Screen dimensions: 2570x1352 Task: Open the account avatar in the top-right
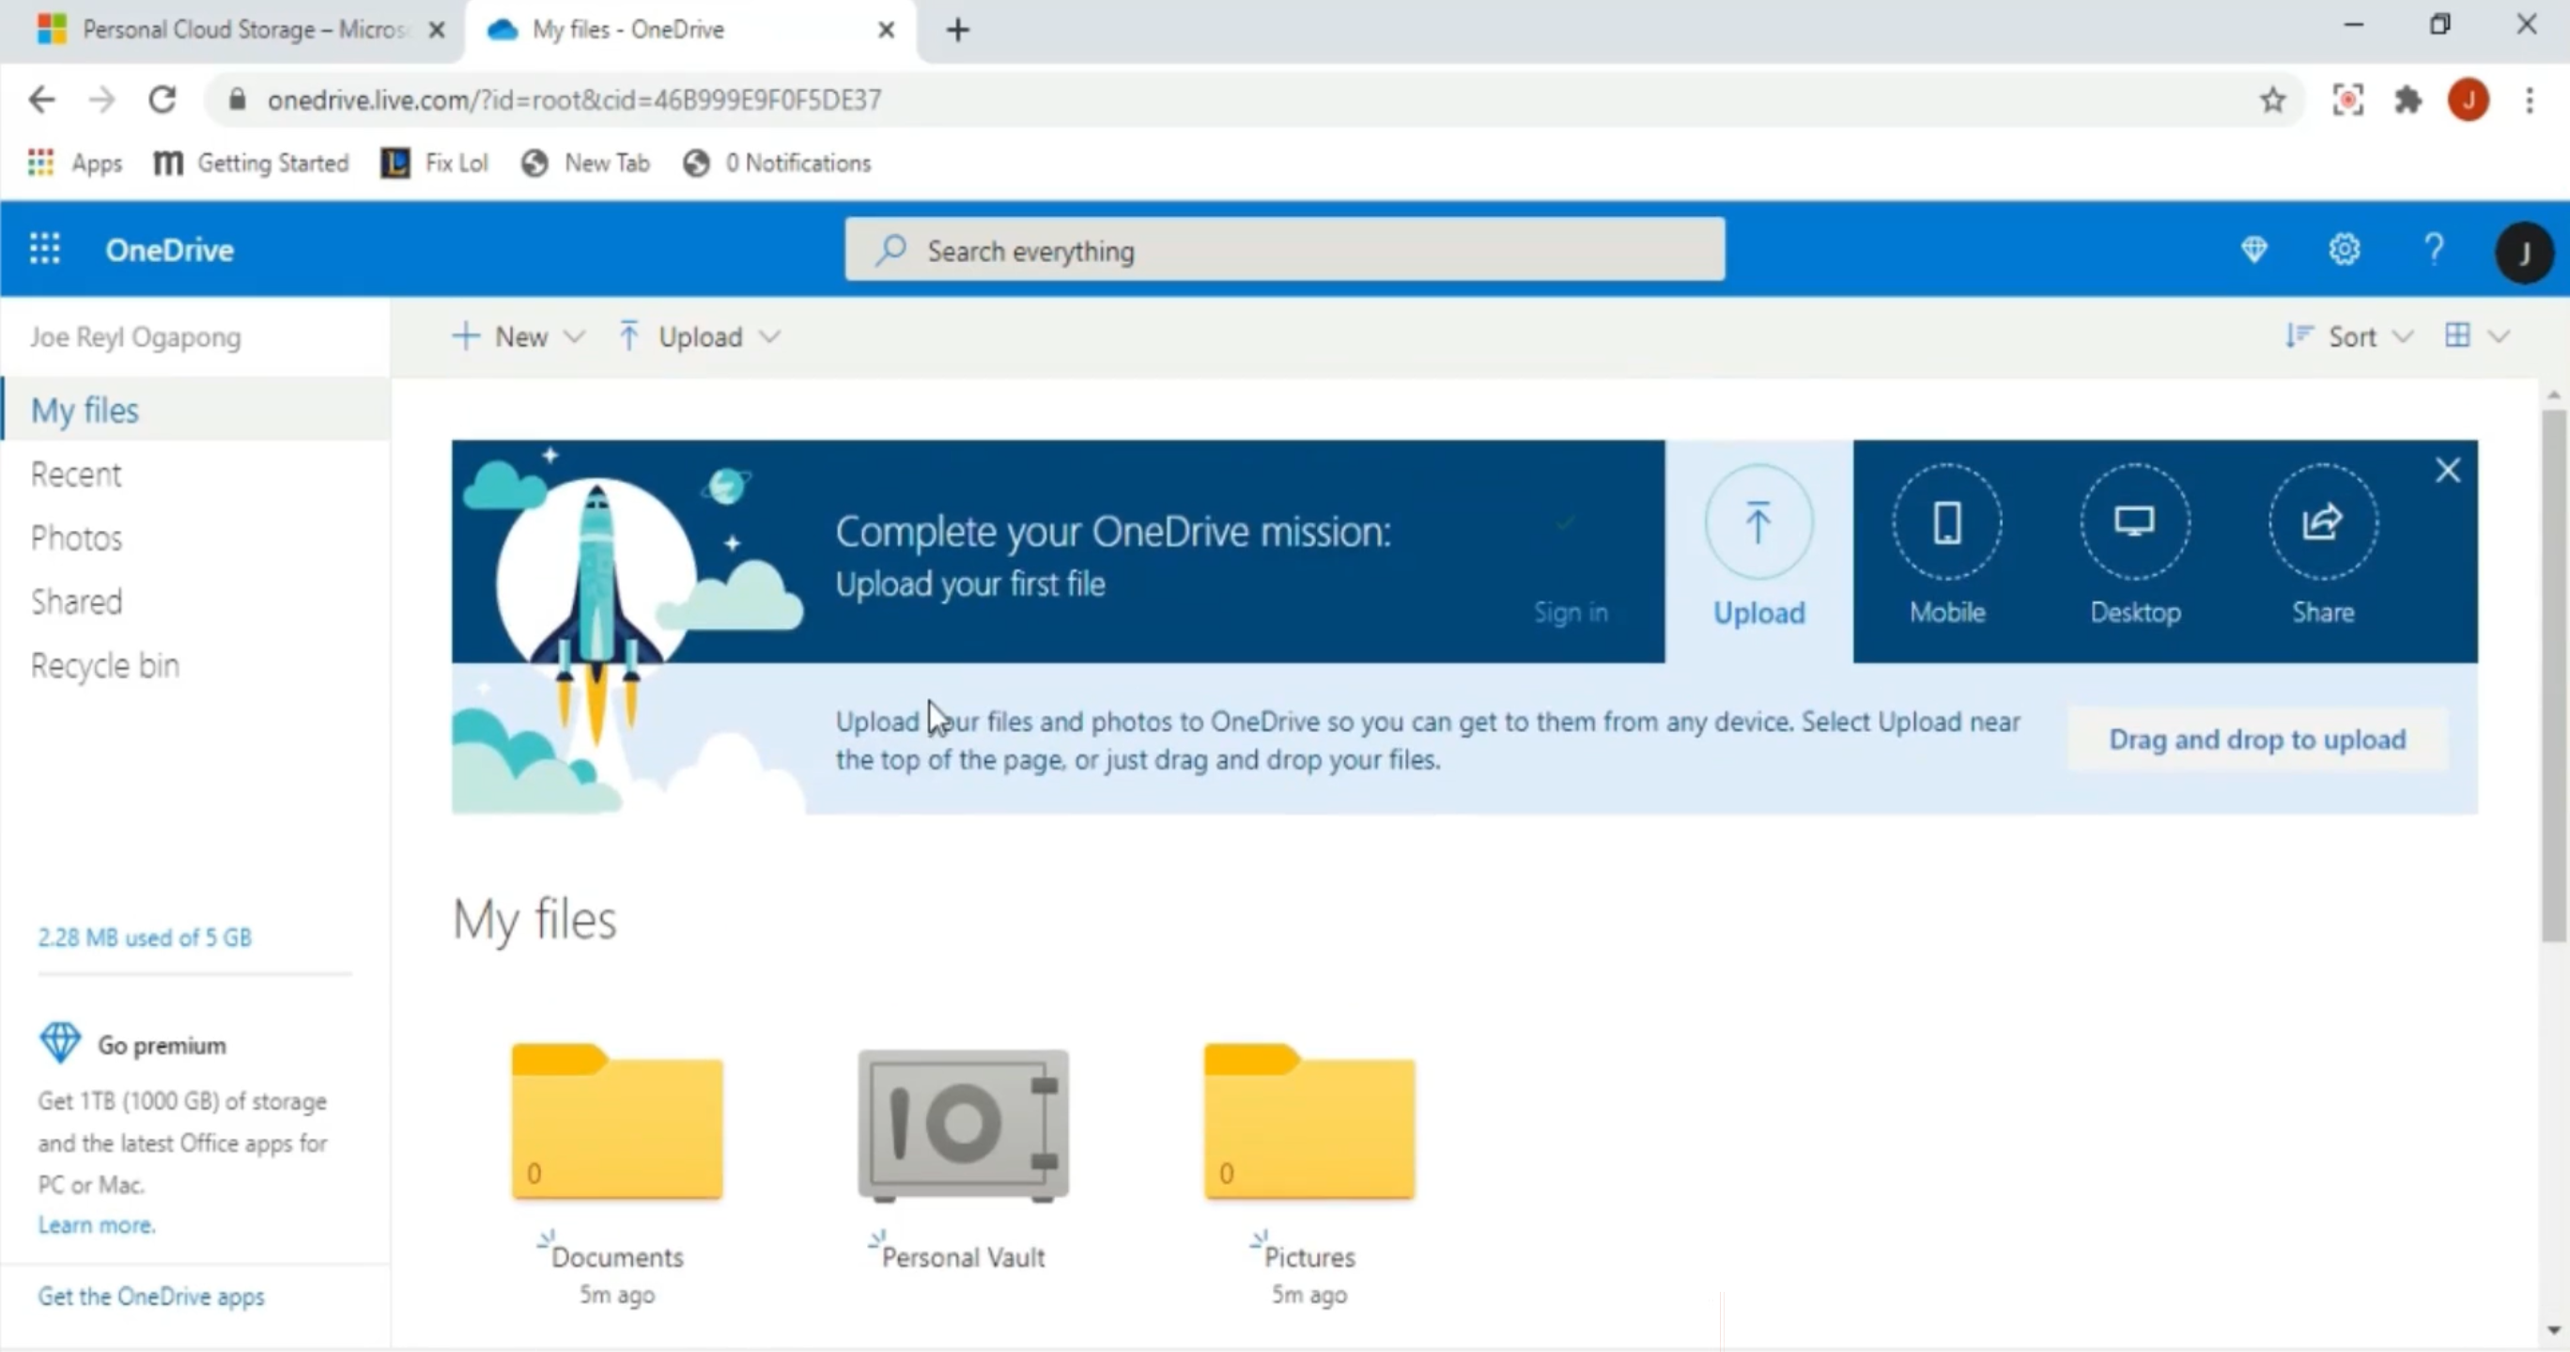(x=2524, y=252)
